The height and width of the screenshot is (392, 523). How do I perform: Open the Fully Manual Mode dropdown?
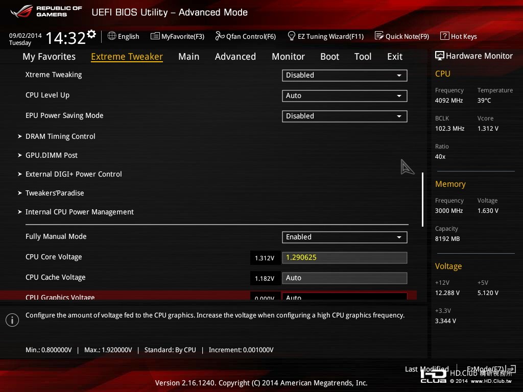click(345, 237)
